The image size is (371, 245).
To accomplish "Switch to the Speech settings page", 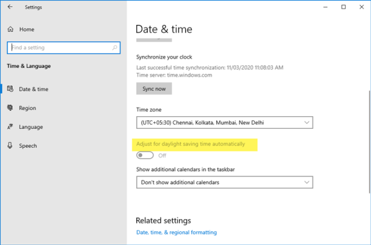I will point(28,146).
